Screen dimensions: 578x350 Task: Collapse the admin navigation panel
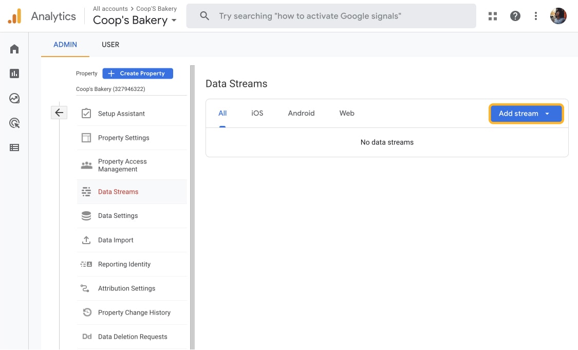[59, 112]
